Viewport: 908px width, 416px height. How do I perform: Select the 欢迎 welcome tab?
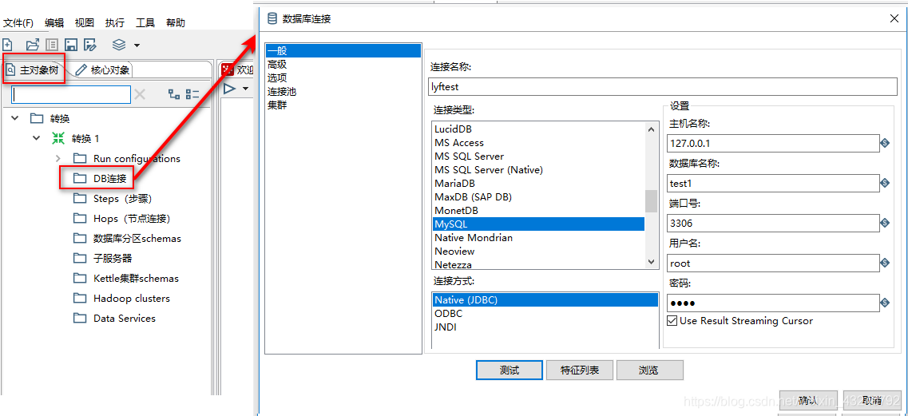pos(238,70)
